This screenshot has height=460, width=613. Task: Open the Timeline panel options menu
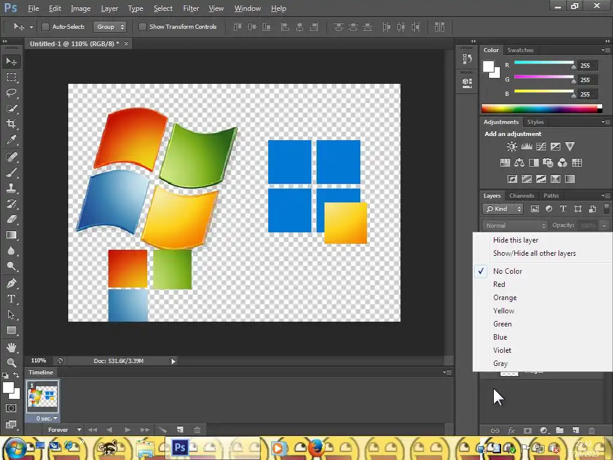click(x=448, y=372)
